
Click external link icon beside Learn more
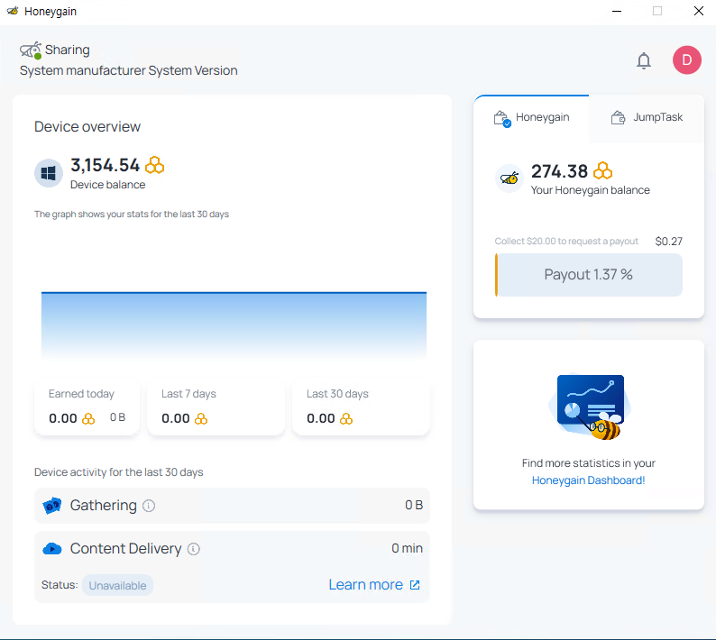[415, 585]
